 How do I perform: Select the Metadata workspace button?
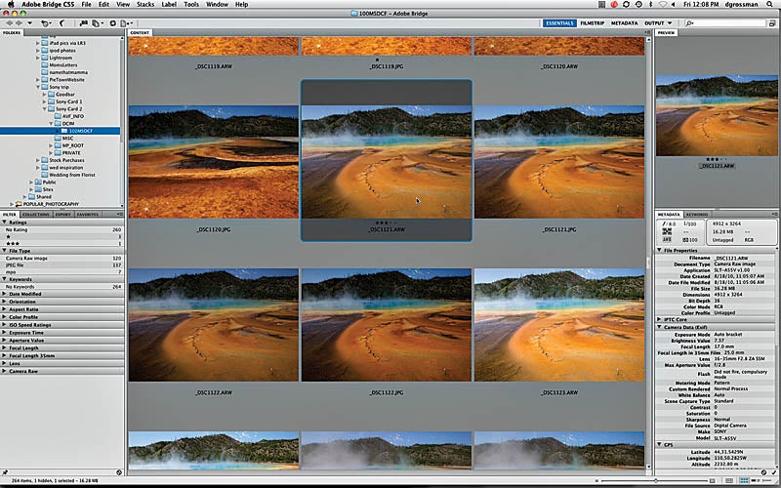point(624,23)
